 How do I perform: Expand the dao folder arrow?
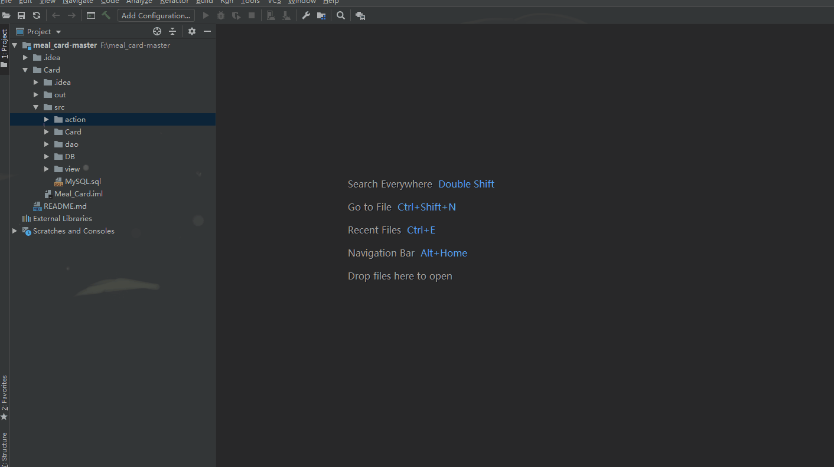pos(47,144)
